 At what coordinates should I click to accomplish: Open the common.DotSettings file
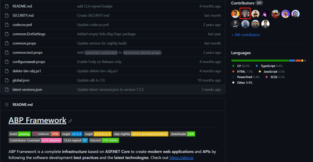[x=29, y=34]
